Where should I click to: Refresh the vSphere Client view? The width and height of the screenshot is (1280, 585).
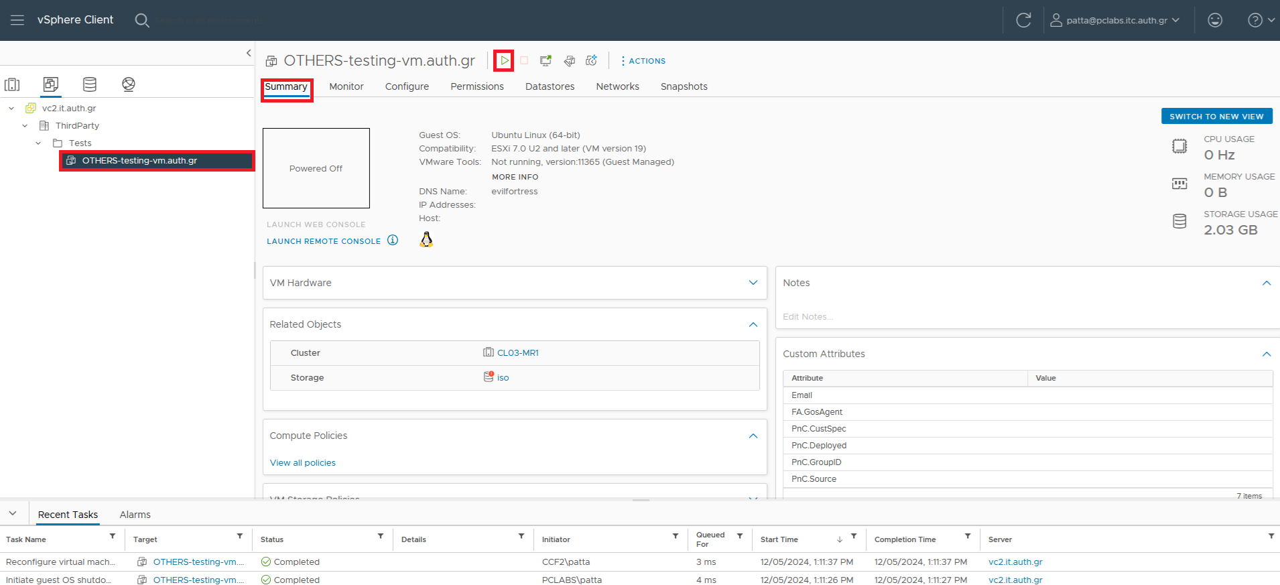point(1023,20)
